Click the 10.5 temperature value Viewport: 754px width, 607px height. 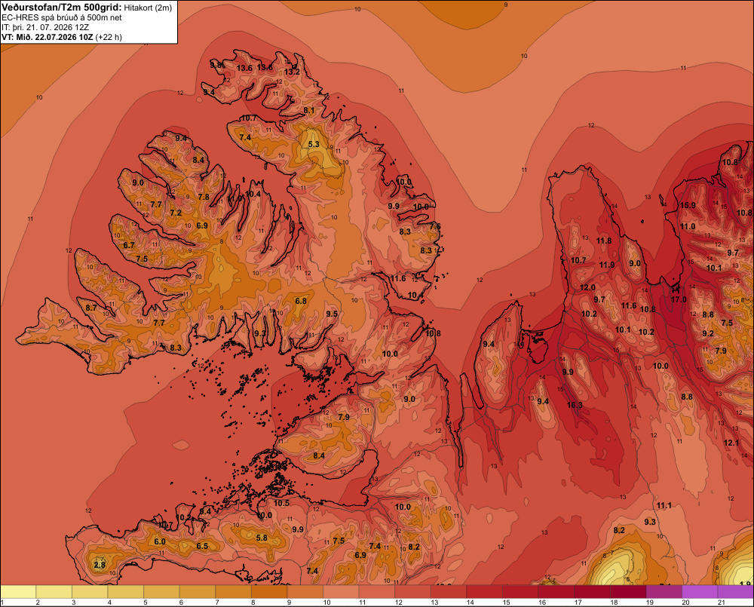(282, 503)
